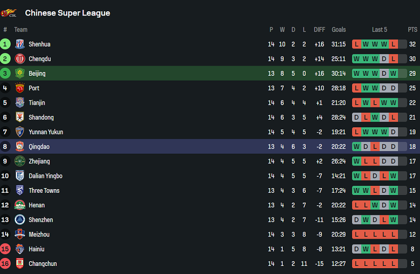
Task: Open the Tianjin team page
Action: pyautogui.click(x=37, y=103)
